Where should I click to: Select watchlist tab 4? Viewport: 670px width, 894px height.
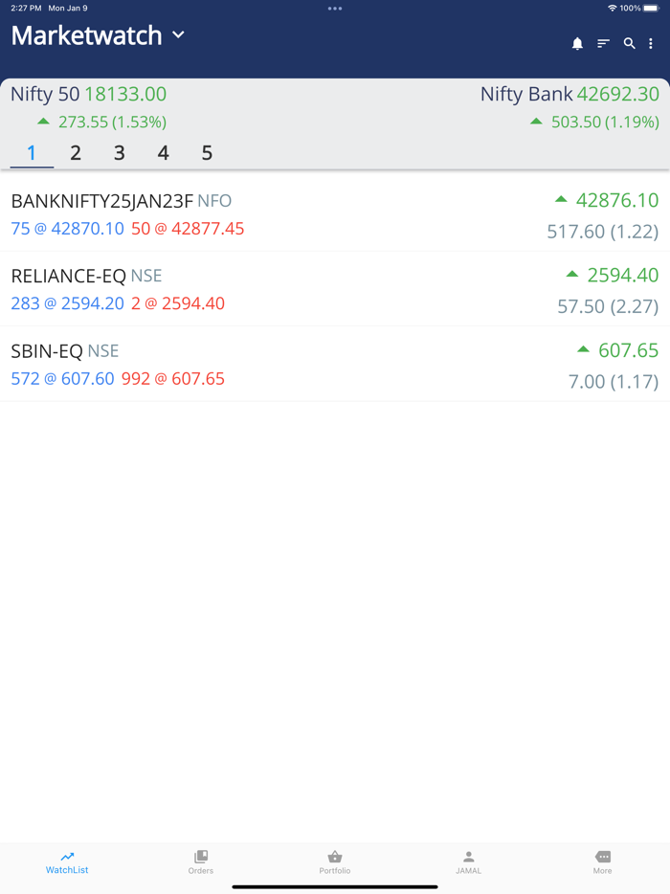click(x=163, y=153)
